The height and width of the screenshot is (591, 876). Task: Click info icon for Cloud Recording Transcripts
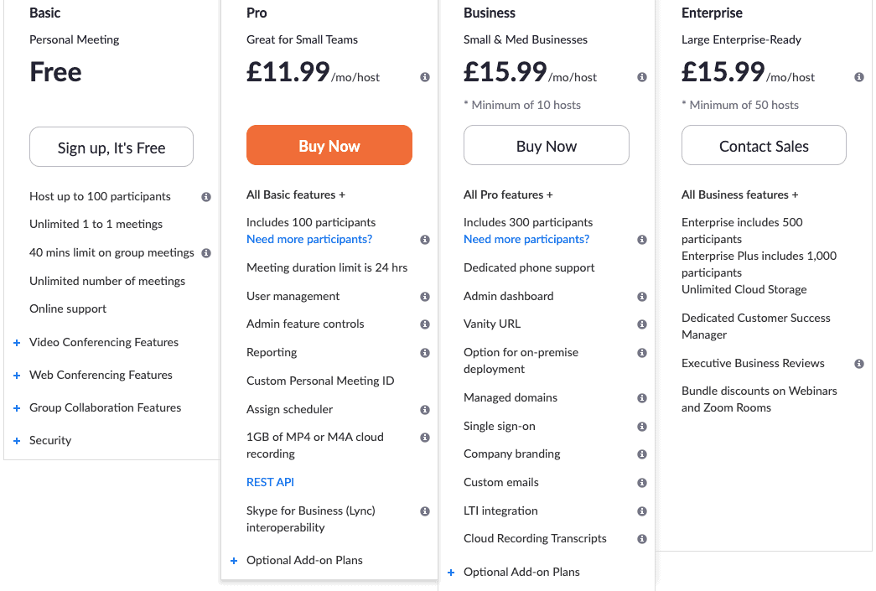[x=642, y=539]
